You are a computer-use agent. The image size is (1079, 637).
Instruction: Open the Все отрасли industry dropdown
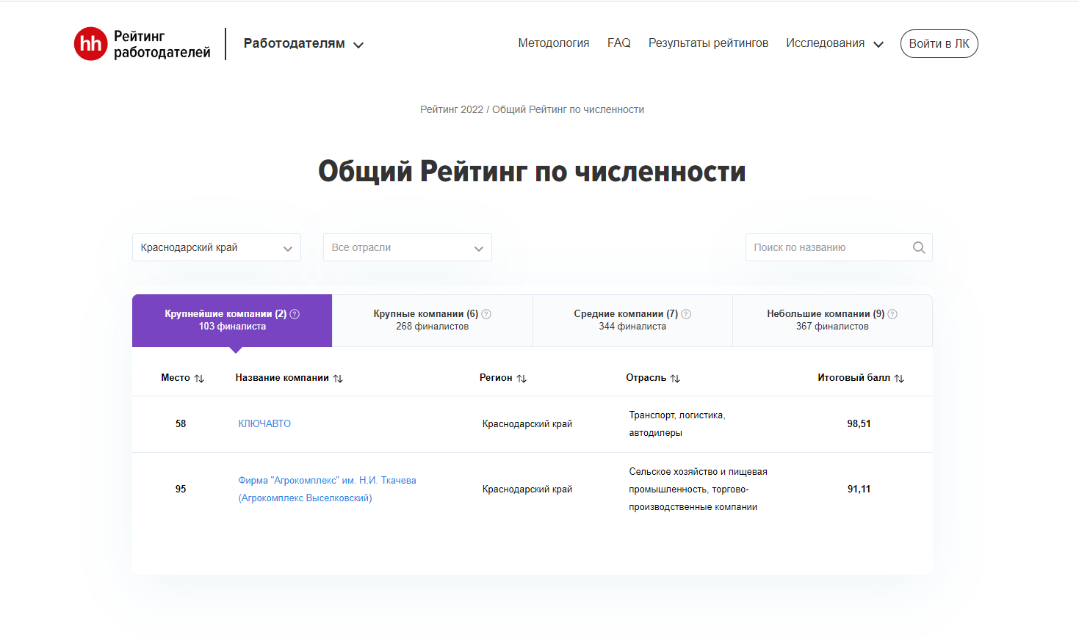(x=408, y=247)
